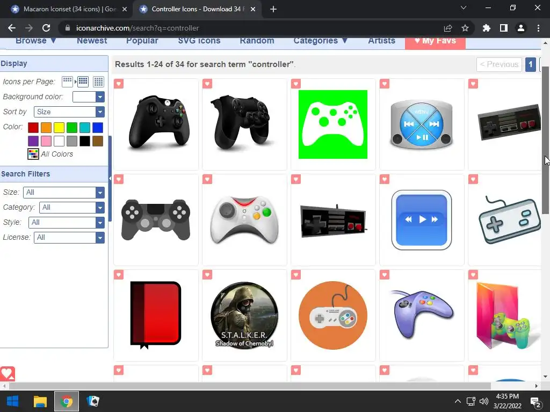Expand the License filter dropdown
Screen dimensions: 550x412
[x=69, y=238]
